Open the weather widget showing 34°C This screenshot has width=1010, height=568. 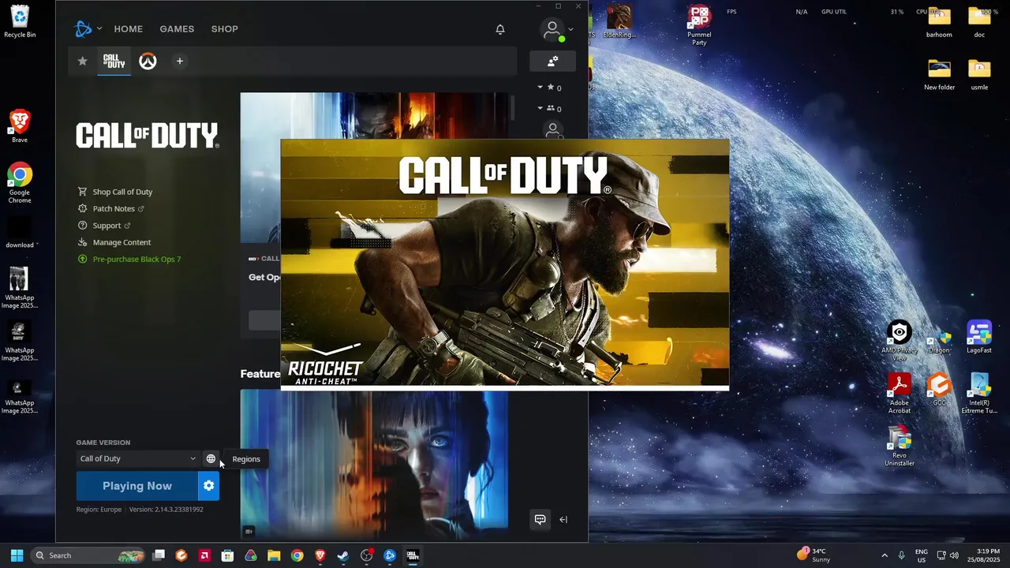(x=814, y=555)
